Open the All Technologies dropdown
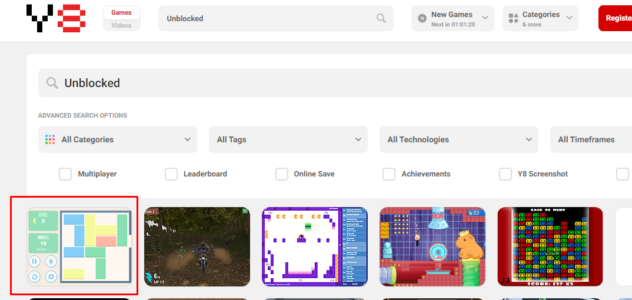632x300 pixels. point(458,139)
